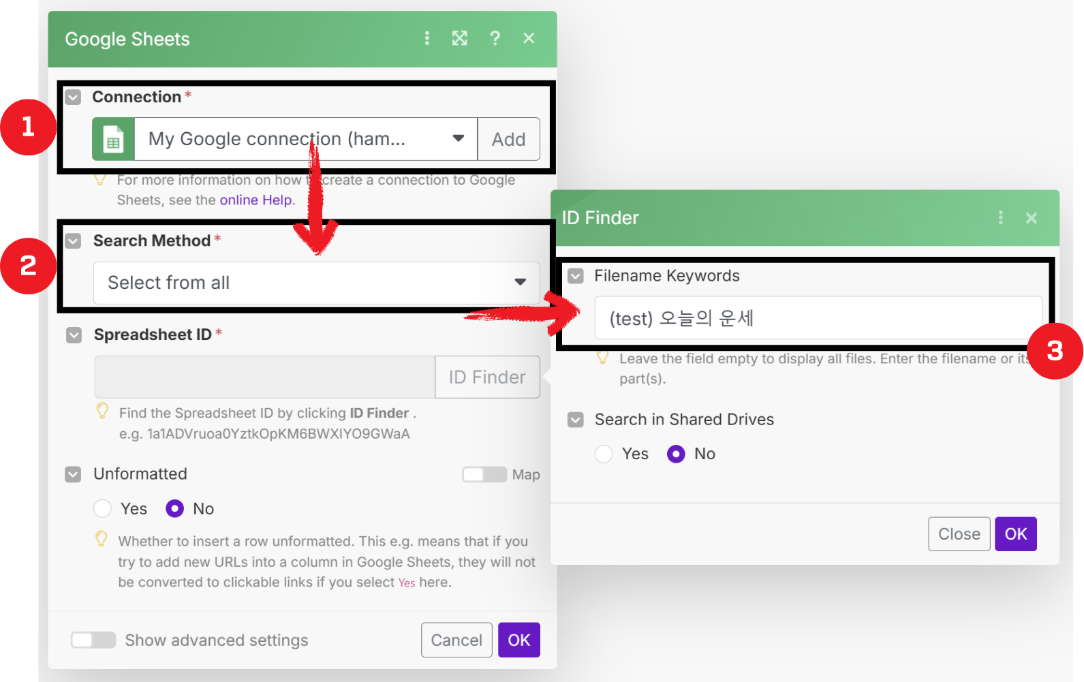Select Yes for Unformatted
Image resolution: width=1084 pixels, height=682 pixels.
[x=103, y=509]
